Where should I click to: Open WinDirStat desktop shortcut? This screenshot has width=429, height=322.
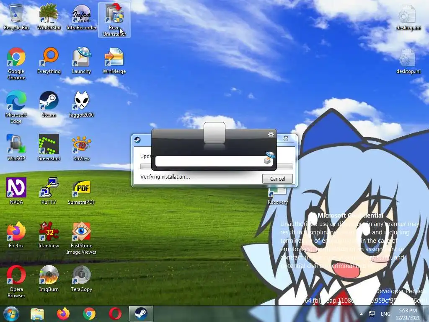coord(49,17)
